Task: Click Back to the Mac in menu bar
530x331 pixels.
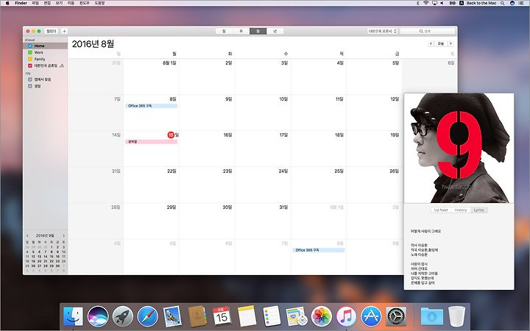Action: [481, 3]
